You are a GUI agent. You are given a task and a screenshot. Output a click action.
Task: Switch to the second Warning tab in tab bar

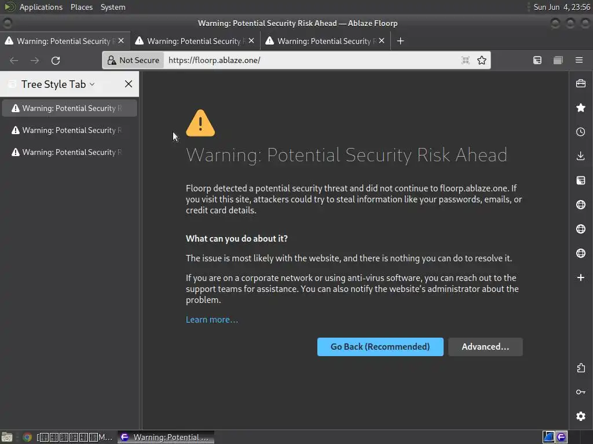click(195, 41)
